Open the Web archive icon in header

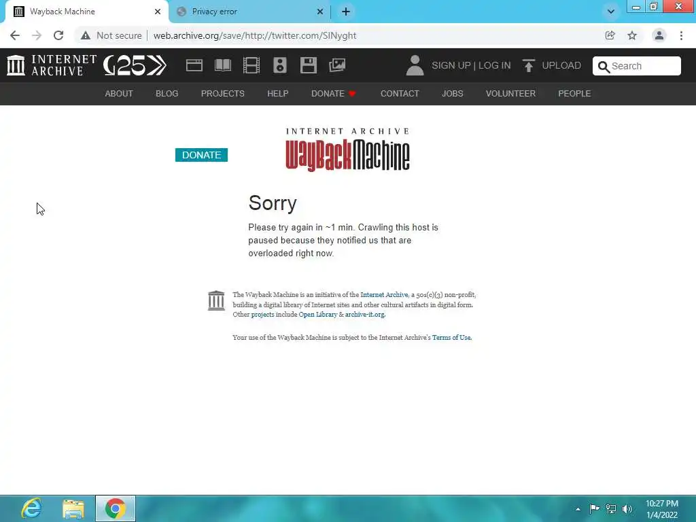[194, 65]
